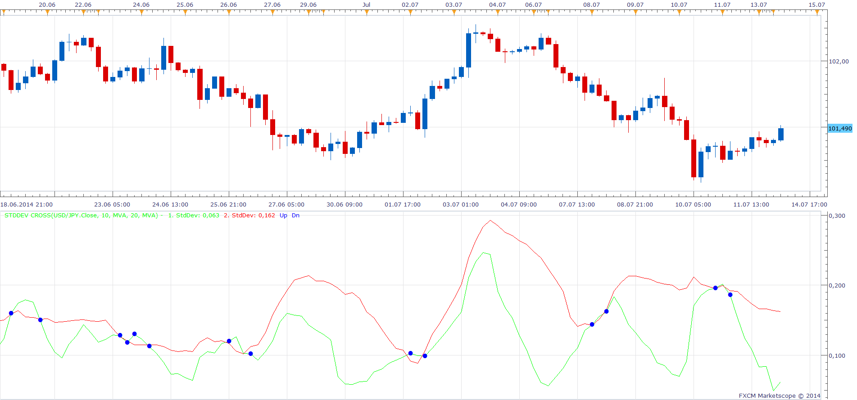Click the 102,00 price axis label
The height and width of the screenshot is (400, 857).
(839, 62)
